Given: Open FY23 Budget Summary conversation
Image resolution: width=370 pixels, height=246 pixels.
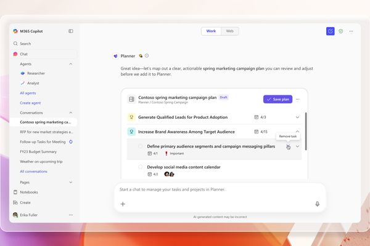Looking at the screenshot, I should coord(38,152).
